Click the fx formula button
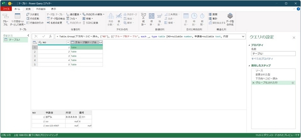Viewport: 301px width, 138px height. coord(50,36)
